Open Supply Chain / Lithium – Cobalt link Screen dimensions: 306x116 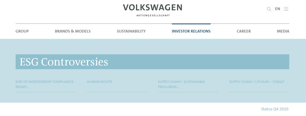click(x=257, y=82)
